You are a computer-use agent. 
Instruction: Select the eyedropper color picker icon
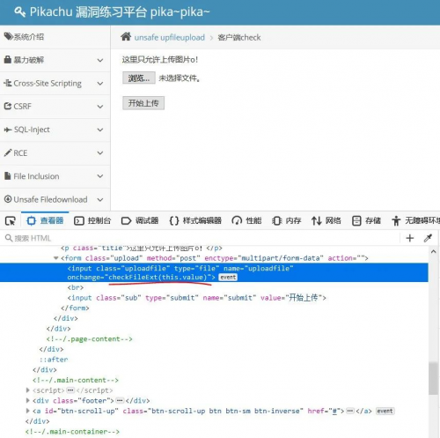428,238
